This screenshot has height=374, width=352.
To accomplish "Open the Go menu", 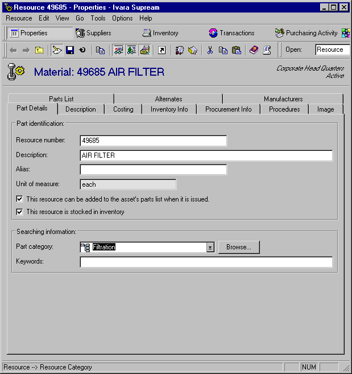I will [80, 18].
